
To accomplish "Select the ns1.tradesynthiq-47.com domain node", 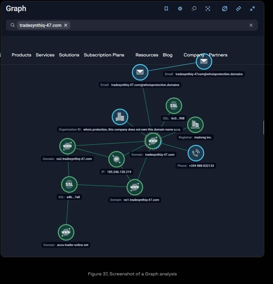I will click(135, 187).
